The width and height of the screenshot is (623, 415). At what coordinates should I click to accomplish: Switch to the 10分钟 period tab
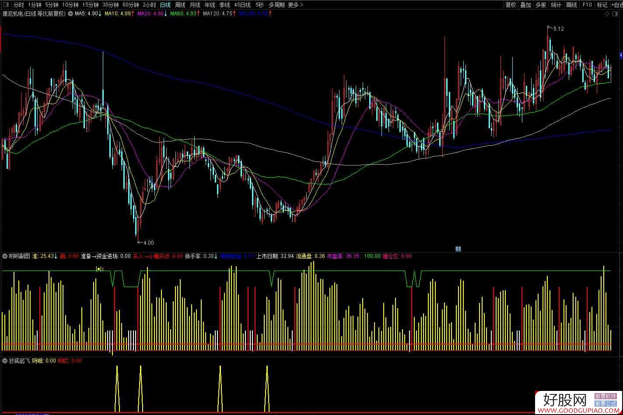coord(70,5)
